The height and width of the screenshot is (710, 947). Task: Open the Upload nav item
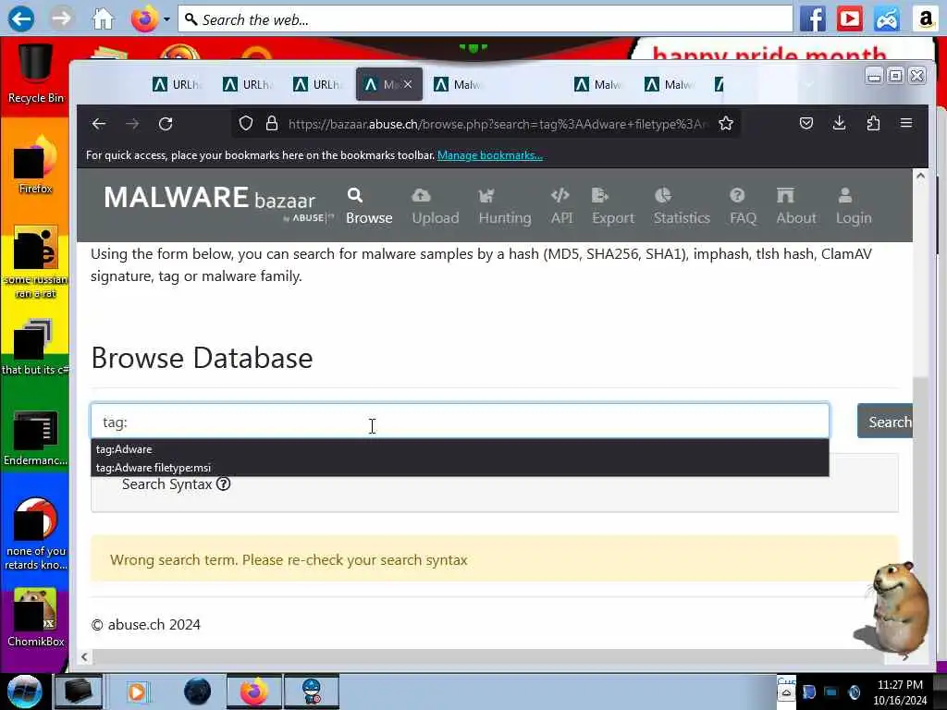[x=436, y=206]
